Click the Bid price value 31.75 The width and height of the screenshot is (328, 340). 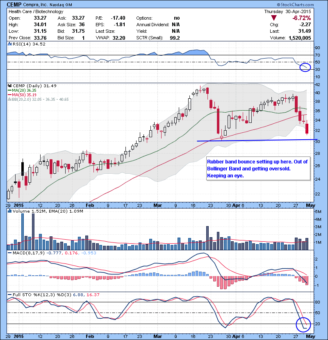click(x=78, y=31)
